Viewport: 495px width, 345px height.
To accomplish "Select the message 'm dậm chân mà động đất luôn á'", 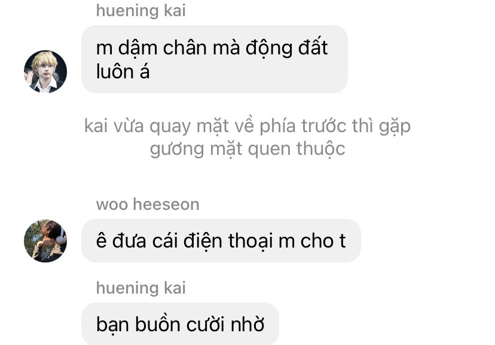I will [x=215, y=59].
